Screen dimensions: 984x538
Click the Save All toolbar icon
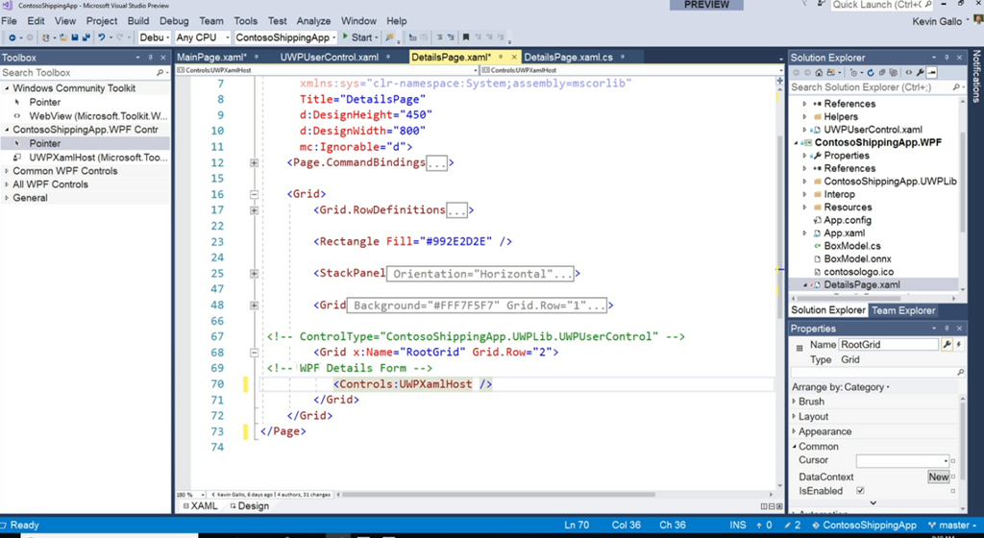[86, 37]
